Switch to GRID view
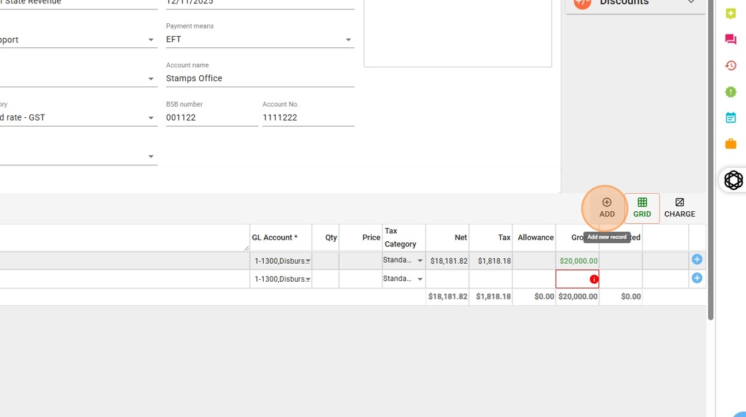This screenshot has height=417, width=746. 642,207
